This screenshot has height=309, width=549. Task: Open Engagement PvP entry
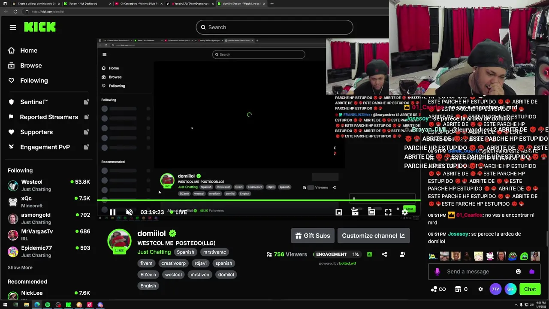[x=48, y=147]
